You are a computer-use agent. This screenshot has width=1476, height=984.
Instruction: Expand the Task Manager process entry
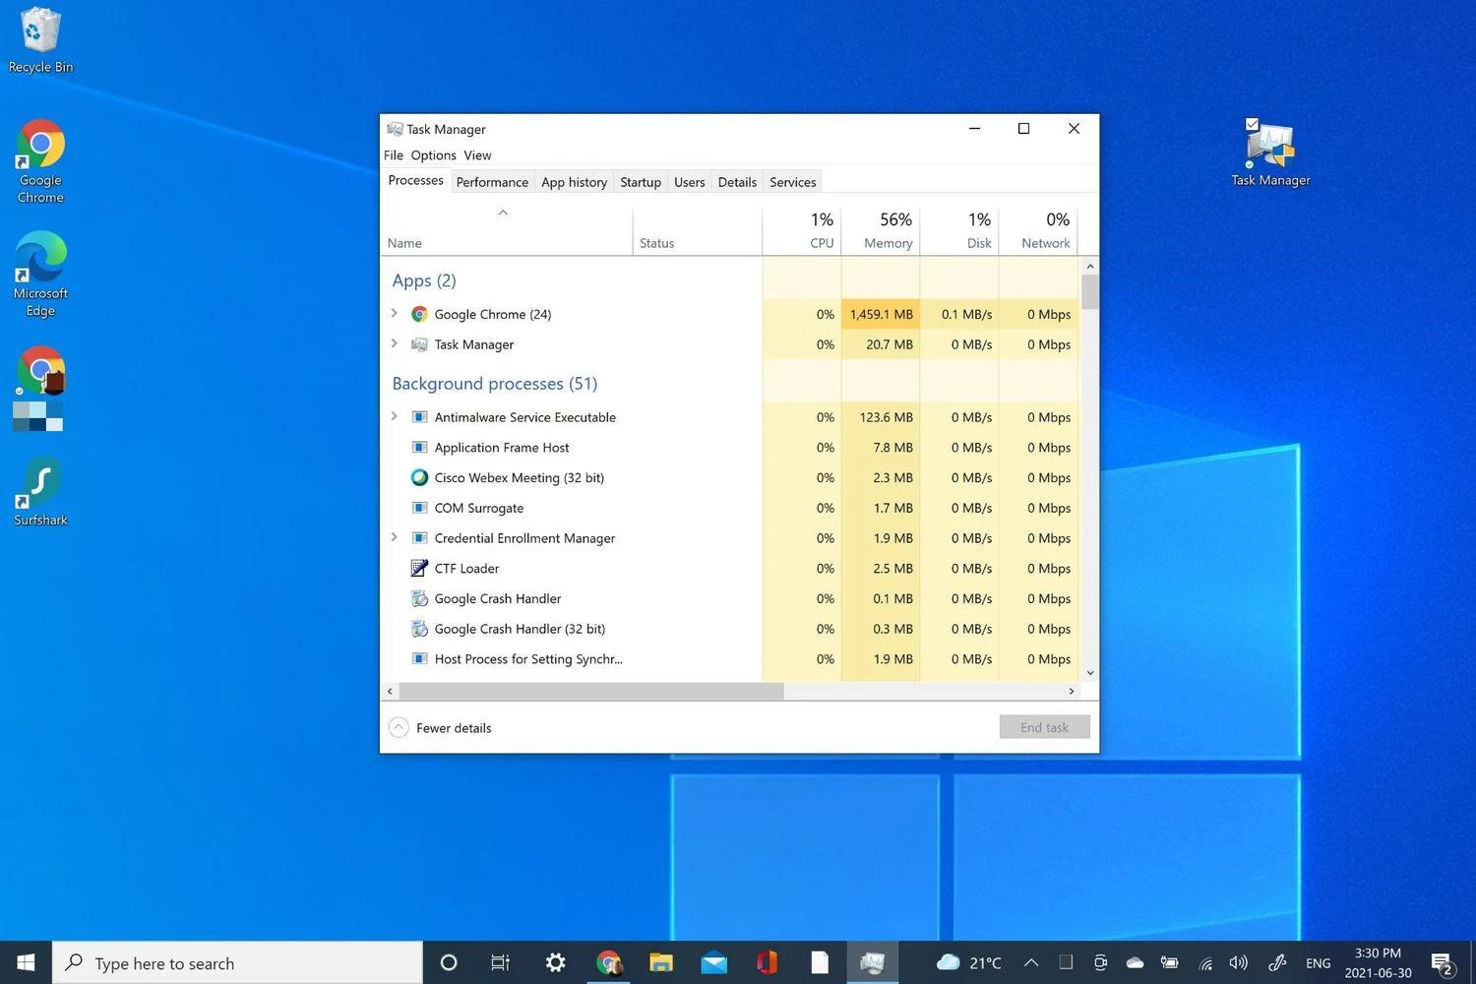pos(395,343)
